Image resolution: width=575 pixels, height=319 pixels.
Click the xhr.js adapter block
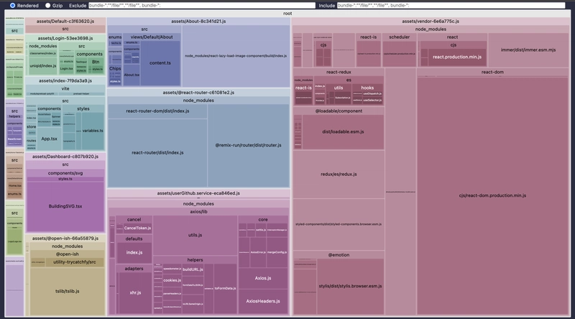(134, 295)
